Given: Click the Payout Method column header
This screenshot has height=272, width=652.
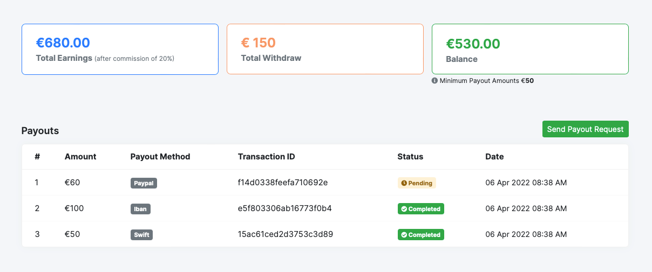Looking at the screenshot, I should (160, 157).
